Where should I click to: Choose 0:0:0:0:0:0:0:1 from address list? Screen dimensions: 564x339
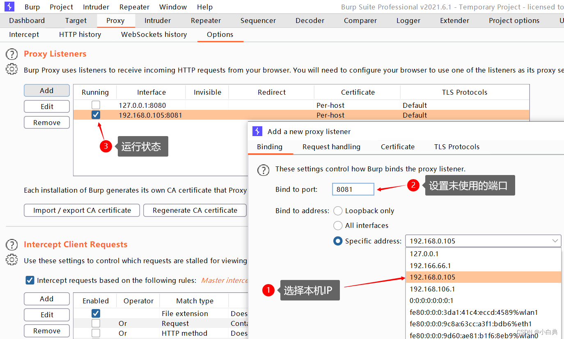tap(483, 300)
